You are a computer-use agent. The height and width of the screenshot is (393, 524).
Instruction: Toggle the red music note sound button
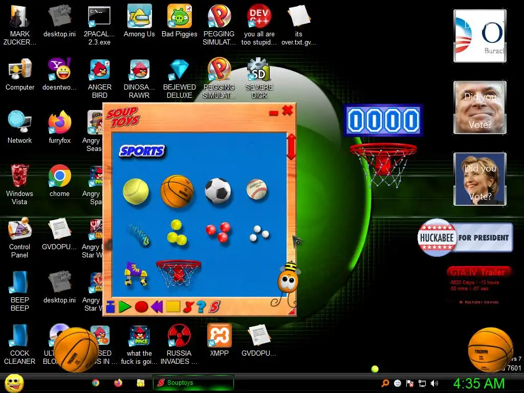click(x=188, y=307)
